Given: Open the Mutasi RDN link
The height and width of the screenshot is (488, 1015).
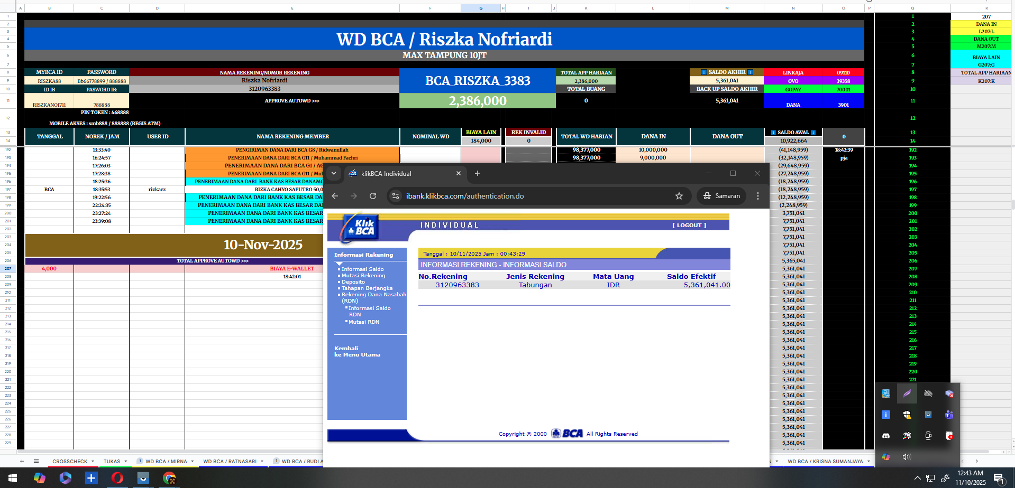Looking at the screenshot, I should [364, 322].
